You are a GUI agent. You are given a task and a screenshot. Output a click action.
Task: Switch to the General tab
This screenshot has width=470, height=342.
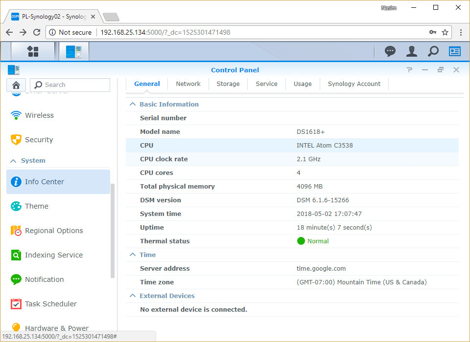click(147, 84)
